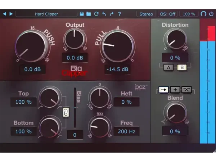This screenshot has height=162, width=216.
Task: Click the transistor icon beside Blend knob
Action: coord(163,122)
